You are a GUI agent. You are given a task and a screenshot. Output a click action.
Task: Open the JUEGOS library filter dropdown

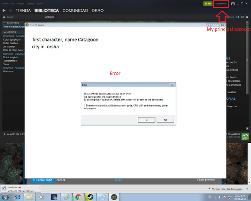49,17
